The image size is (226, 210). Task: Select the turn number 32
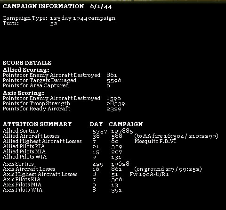click(x=54, y=24)
